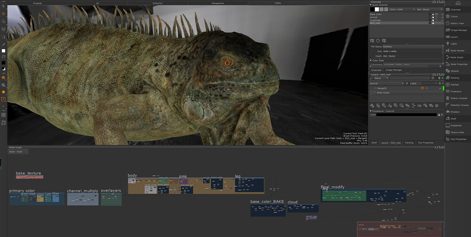
Task: Toggle visibility eye of Merge53 layer
Action: [375, 88]
